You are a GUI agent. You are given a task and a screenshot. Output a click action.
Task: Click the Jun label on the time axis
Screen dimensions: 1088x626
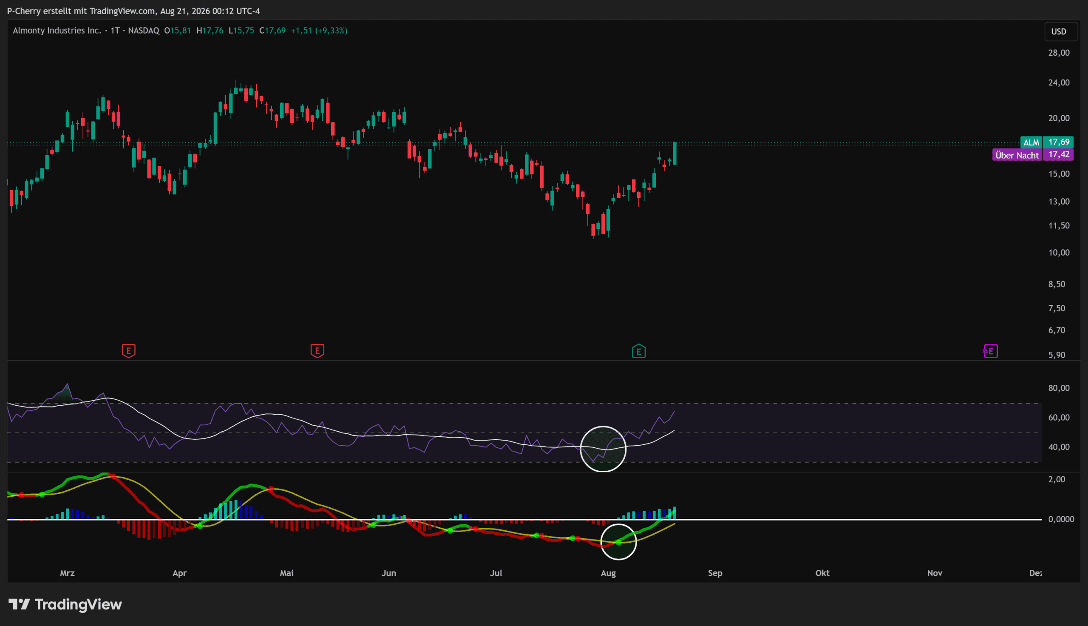coord(389,573)
